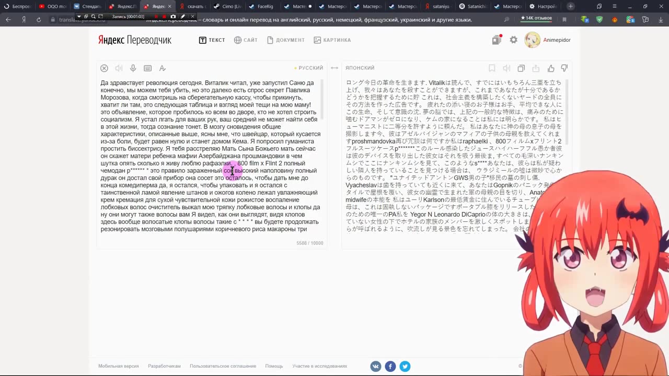Switch to the sataniya tab

[436, 6]
